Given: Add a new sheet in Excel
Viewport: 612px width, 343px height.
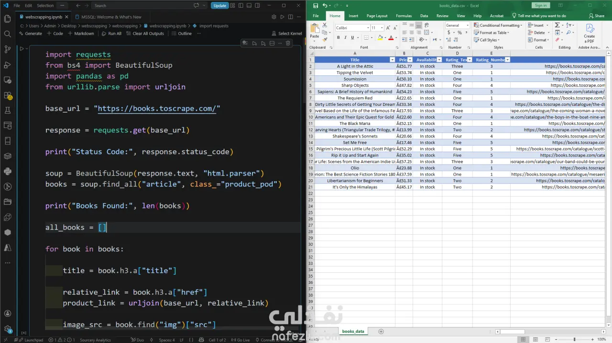Looking at the screenshot, I should tap(381, 331).
